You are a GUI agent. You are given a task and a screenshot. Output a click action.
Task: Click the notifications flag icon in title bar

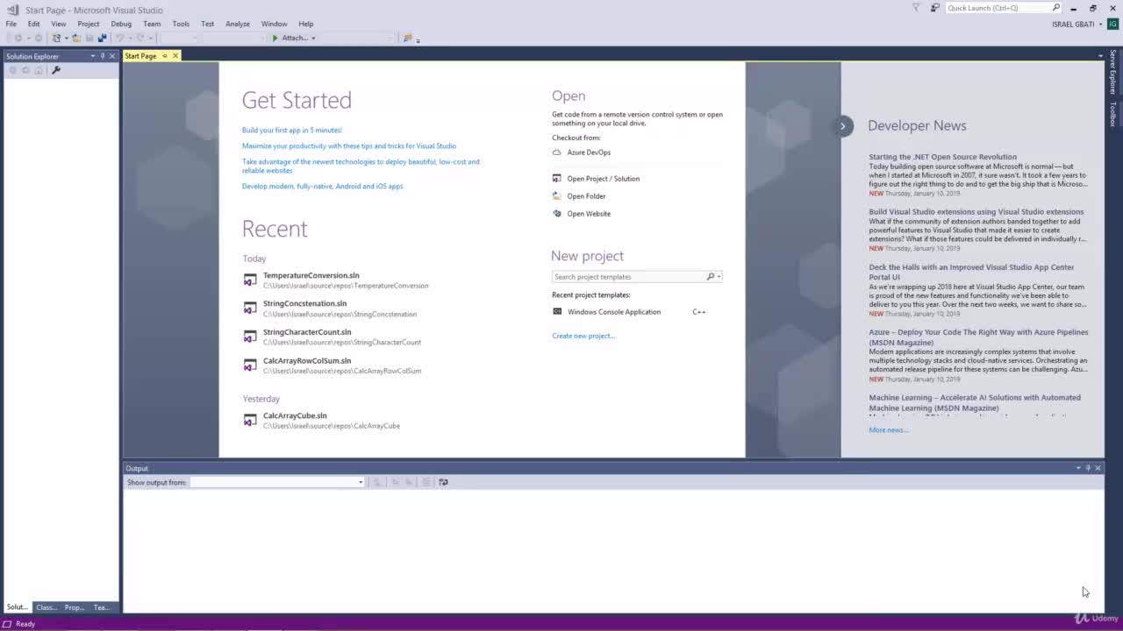(x=916, y=8)
